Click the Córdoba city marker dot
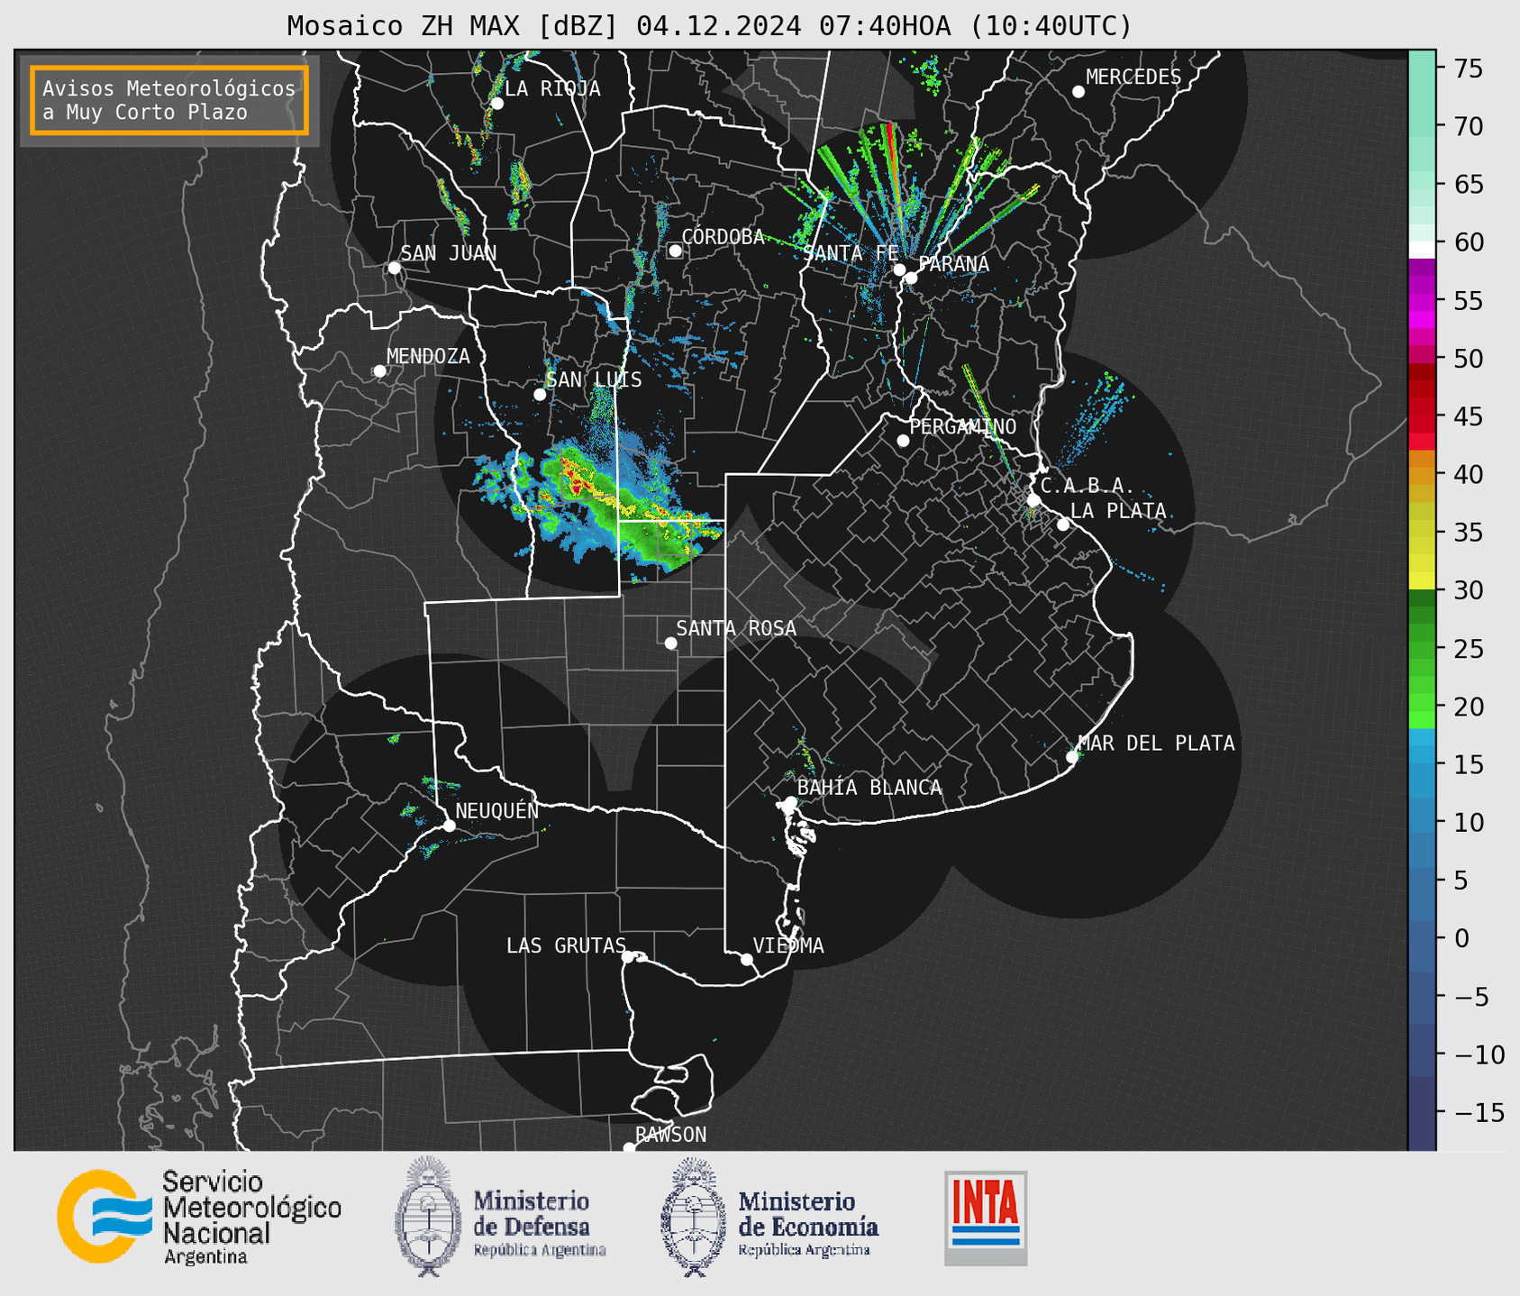This screenshot has width=1520, height=1296. (x=675, y=251)
